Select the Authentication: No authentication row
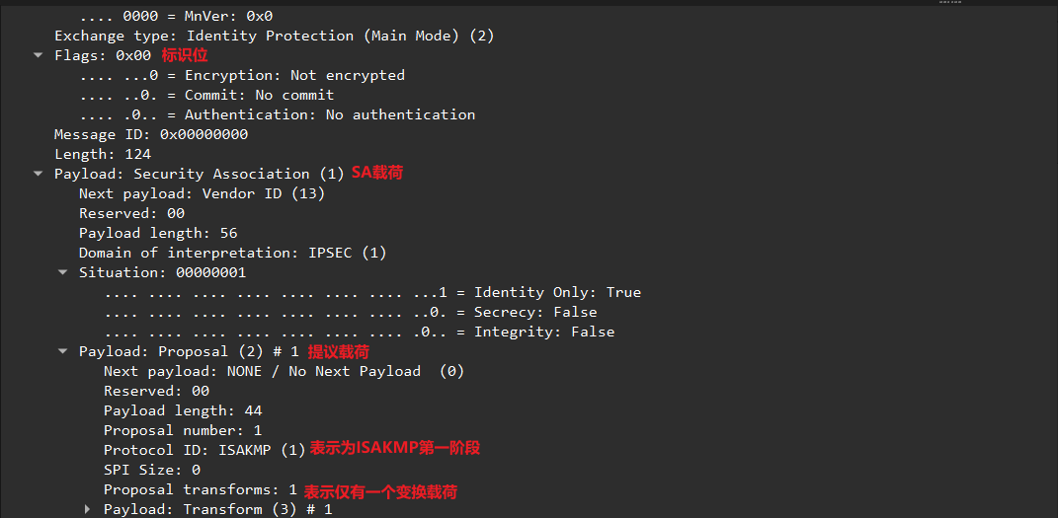 pos(277,114)
